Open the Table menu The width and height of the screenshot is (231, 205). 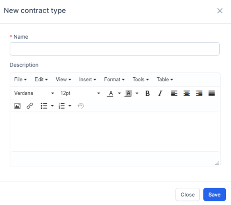pyautogui.click(x=165, y=79)
